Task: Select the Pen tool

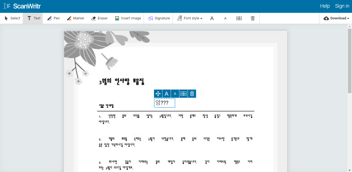Action: (53, 18)
